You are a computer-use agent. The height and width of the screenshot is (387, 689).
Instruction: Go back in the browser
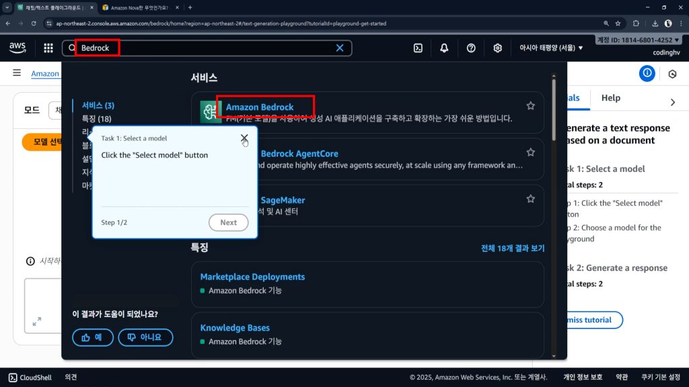(8, 24)
